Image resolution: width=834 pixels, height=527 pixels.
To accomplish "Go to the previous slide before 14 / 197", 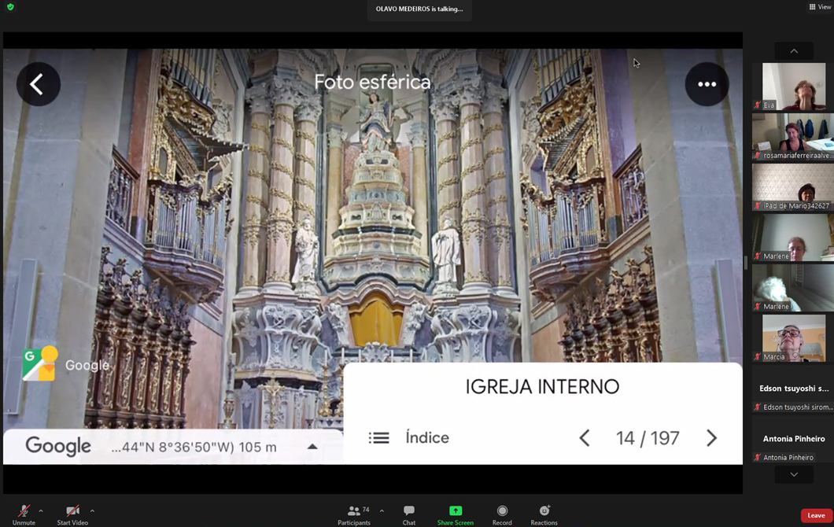I will click(x=585, y=438).
